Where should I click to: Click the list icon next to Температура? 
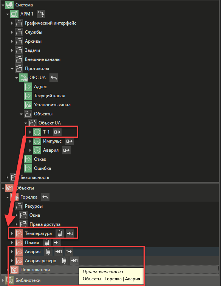60,233
